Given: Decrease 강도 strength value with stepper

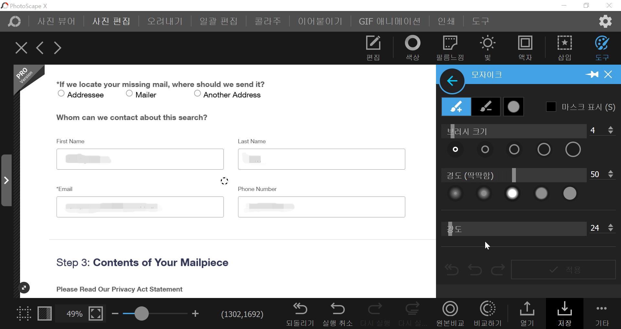Looking at the screenshot, I should click(611, 230).
